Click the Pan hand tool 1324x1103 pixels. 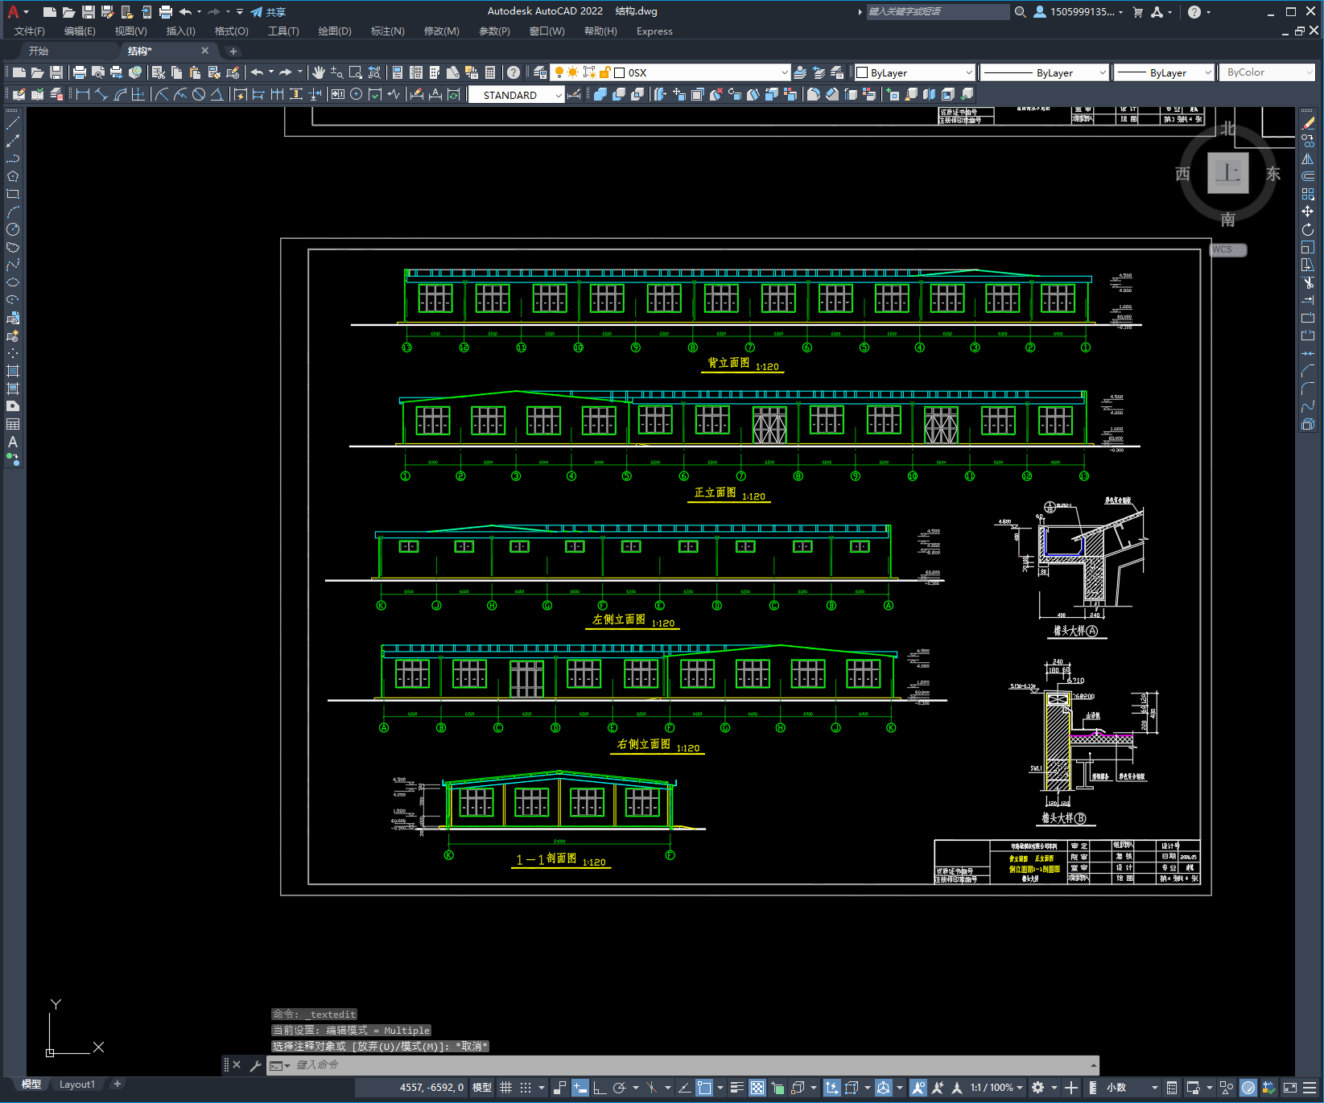[x=319, y=72]
